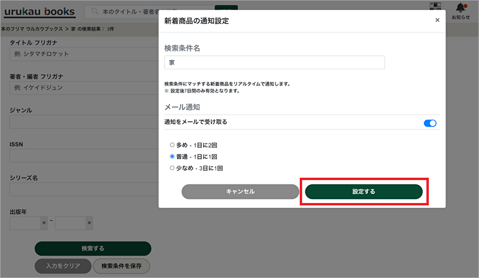The image size is (479, 278).
Task: Select 普通 - 1日に1回 radio option
Action: coord(172,157)
